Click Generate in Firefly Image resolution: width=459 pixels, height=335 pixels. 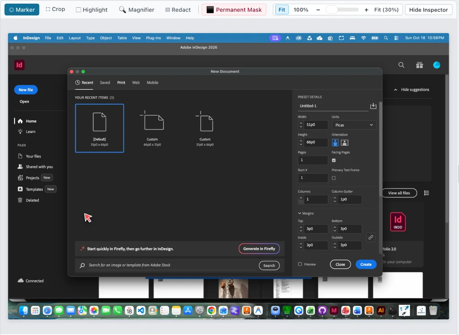[x=259, y=248]
